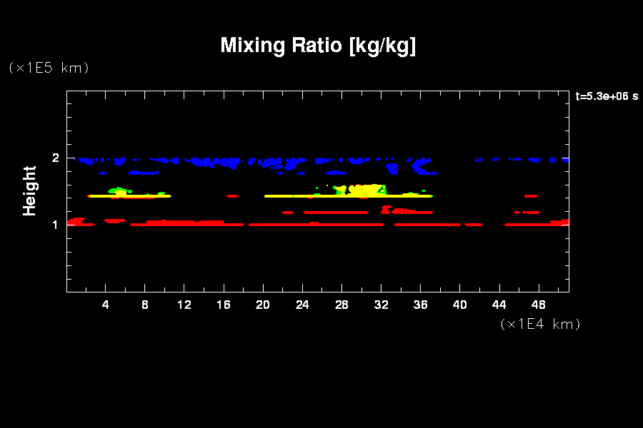Click the t=5.3e+06 s timestamp text
The width and height of the screenshot is (643, 428).
[607, 96]
